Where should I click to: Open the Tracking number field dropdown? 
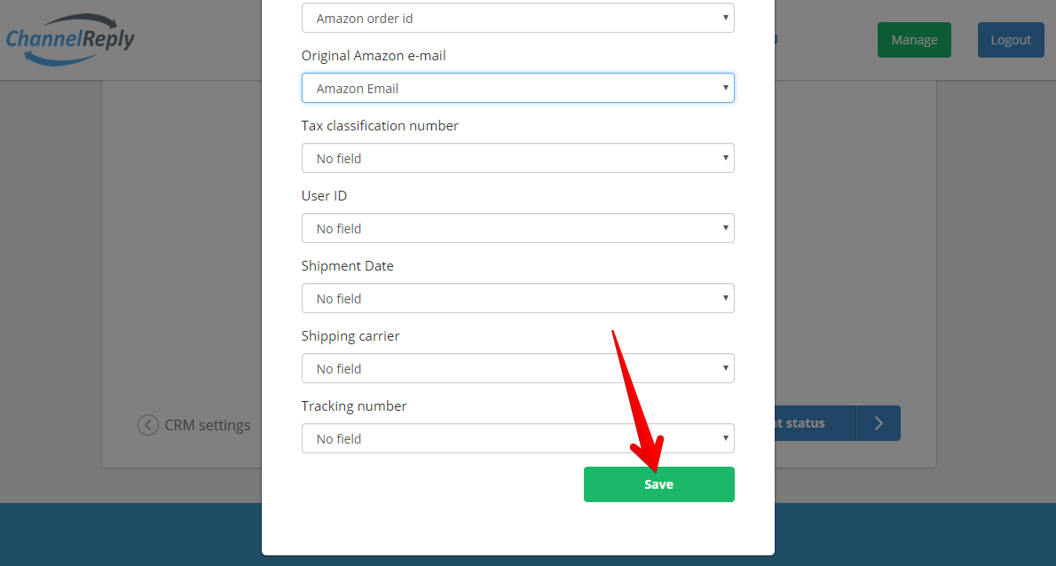[x=518, y=438]
